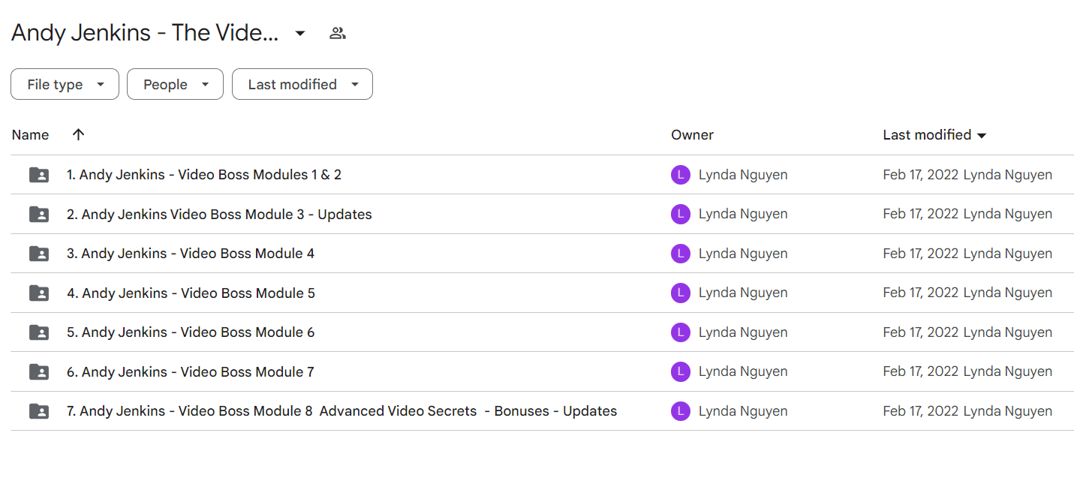1074x496 pixels.
Task: Click Lynda Nguyen owner in Module 4 row
Action: tap(743, 254)
